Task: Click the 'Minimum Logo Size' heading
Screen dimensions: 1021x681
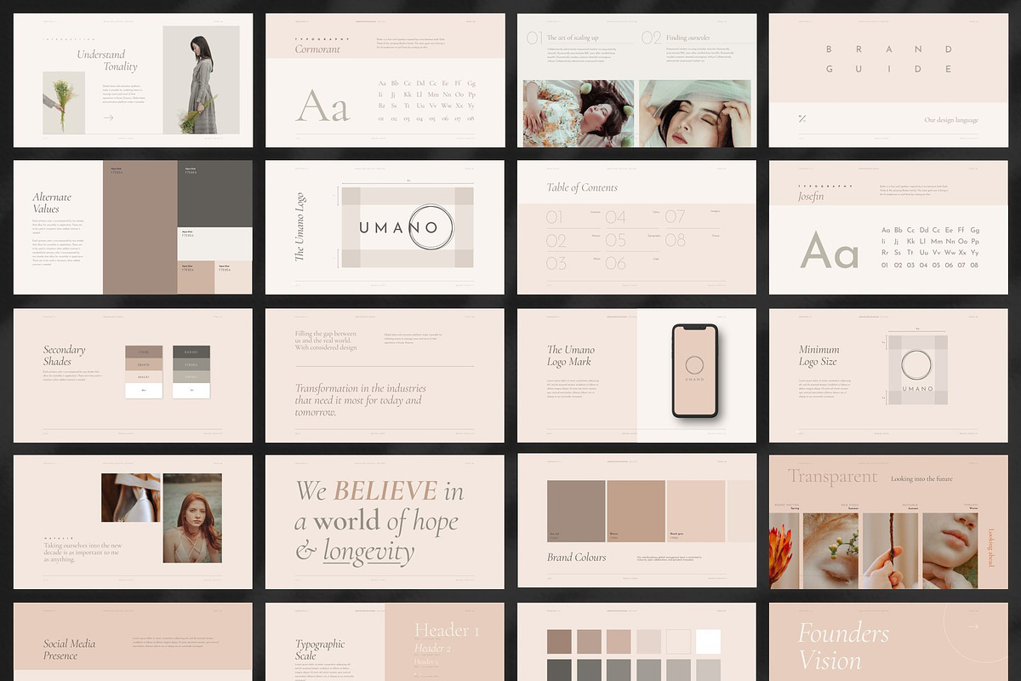Action: tap(819, 355)
